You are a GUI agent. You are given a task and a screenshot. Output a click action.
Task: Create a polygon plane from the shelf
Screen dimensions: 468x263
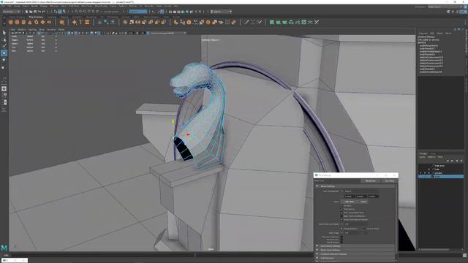coord(42,22)
